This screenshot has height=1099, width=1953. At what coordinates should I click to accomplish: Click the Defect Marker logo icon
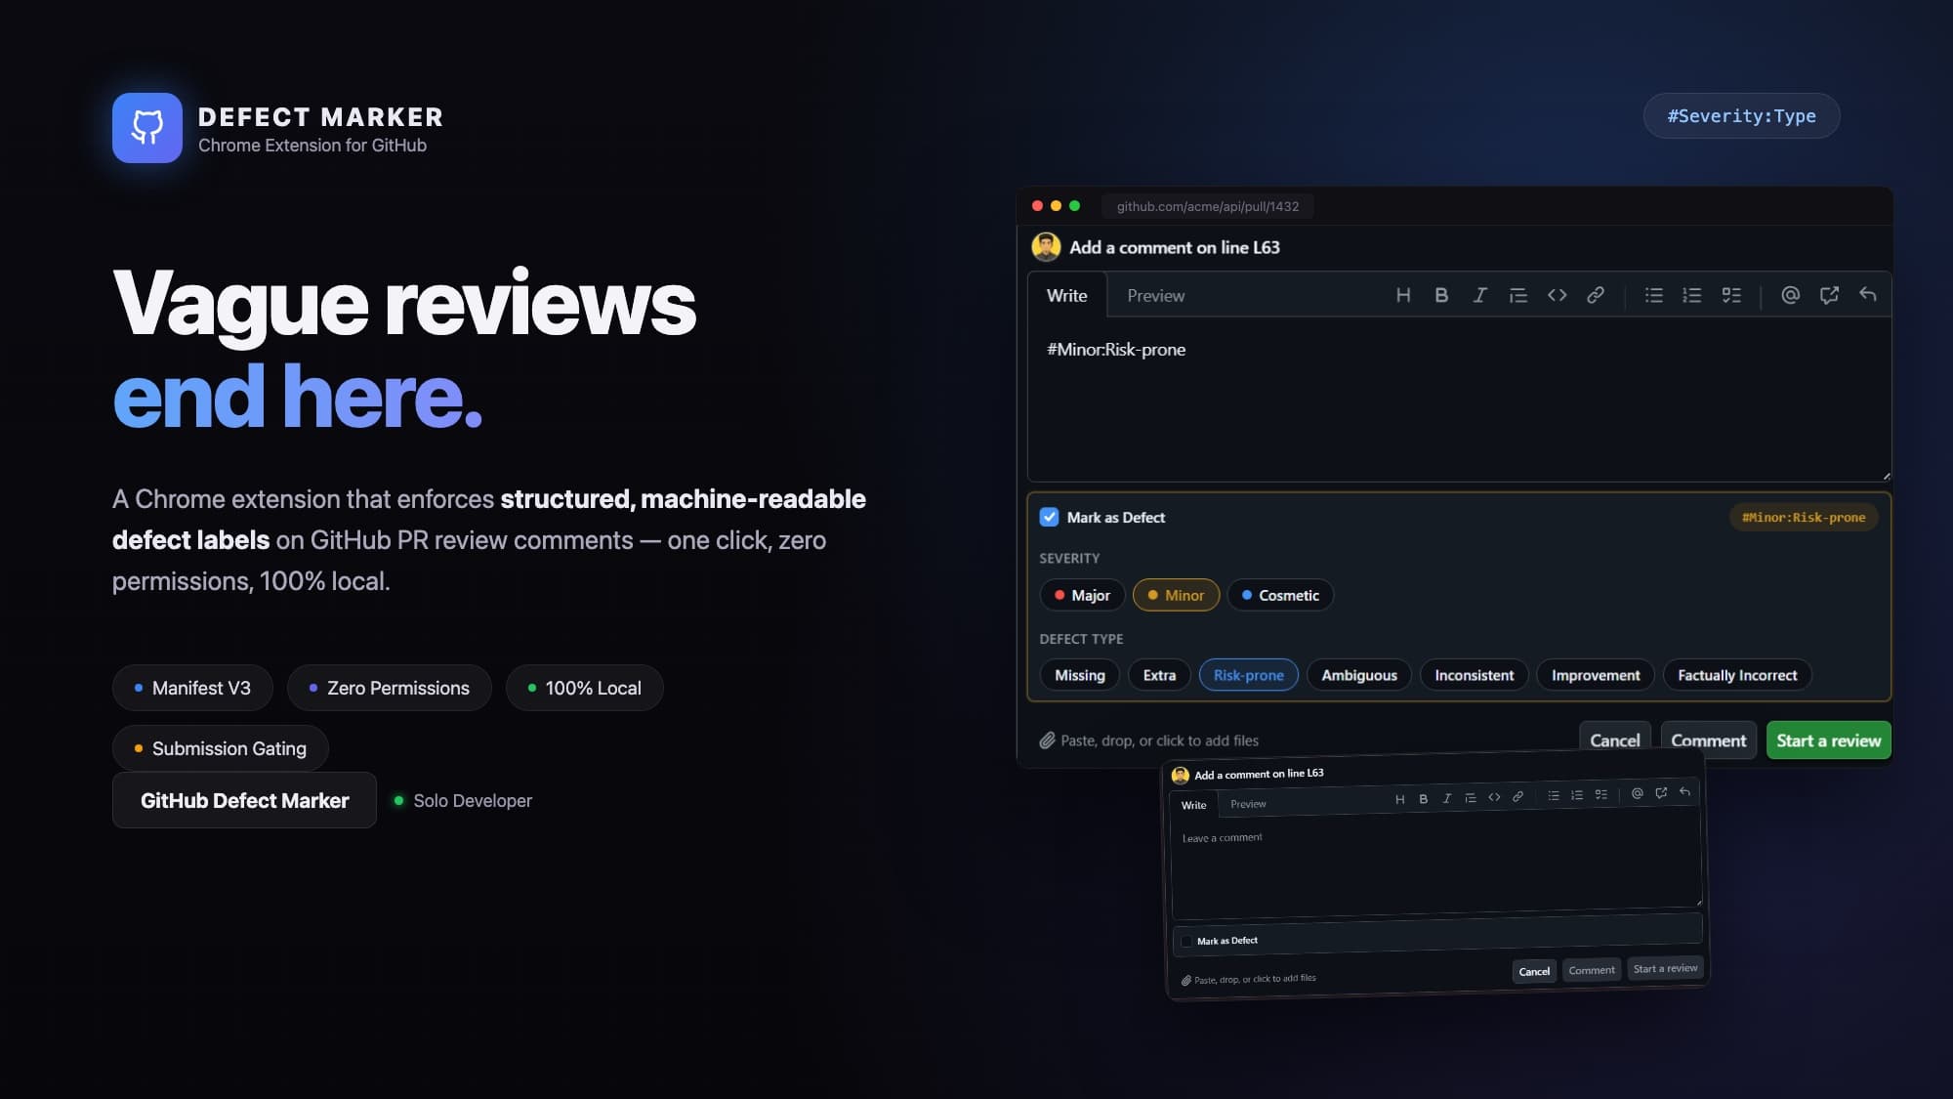(x=147, y=128)
